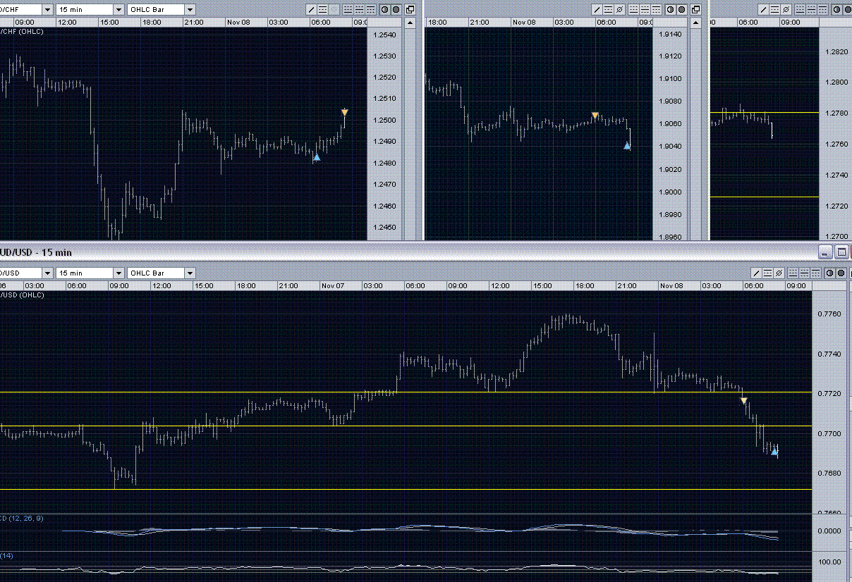Select the trend line tool in CHF chart toolbar

[312, 10]
